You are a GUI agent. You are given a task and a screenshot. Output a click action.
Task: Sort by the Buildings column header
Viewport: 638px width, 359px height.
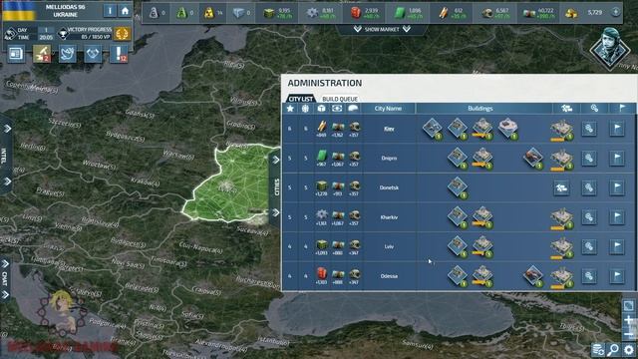coord(480,109)
